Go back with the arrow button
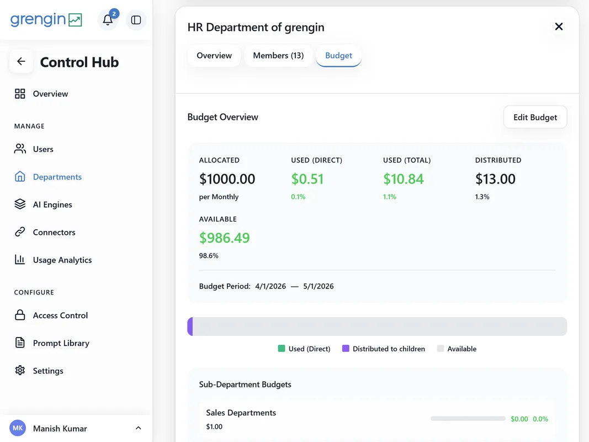Image resolution: width=589 pixels, height=442 pixels. (x=22, y=61)
